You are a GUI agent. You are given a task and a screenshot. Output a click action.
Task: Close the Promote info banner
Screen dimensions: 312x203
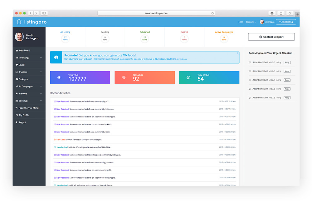pyautogui.click(x=237, y=53)
